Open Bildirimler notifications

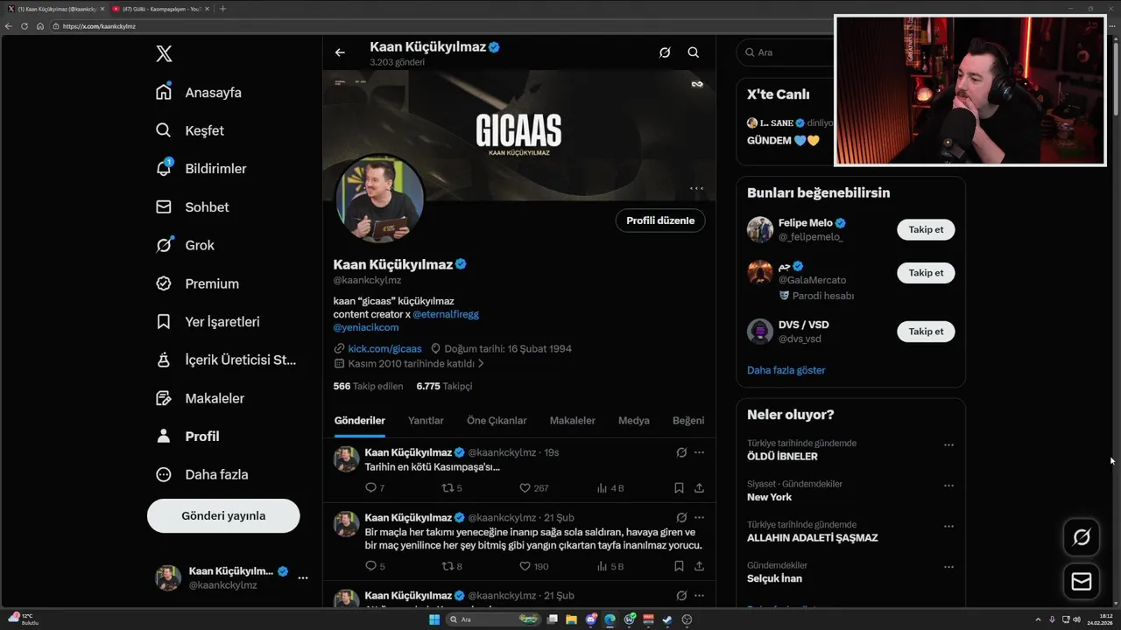[x=201, y=169]
